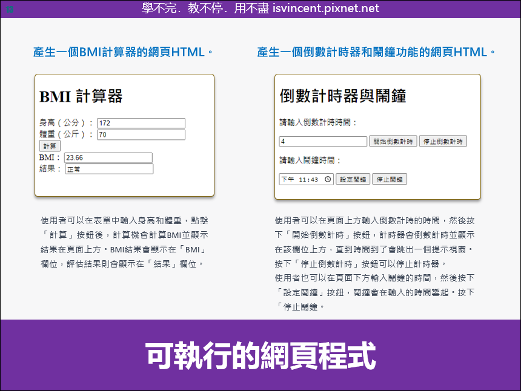Click the 開始倒數計時 button
This screenshot has width=521, height=391.
click(393, 142)
